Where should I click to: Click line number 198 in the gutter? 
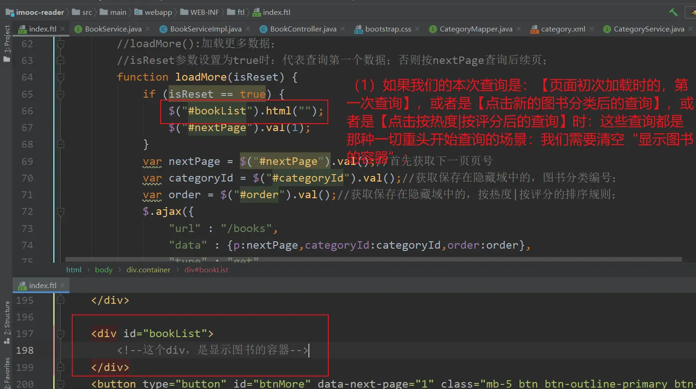coord(25,350)
